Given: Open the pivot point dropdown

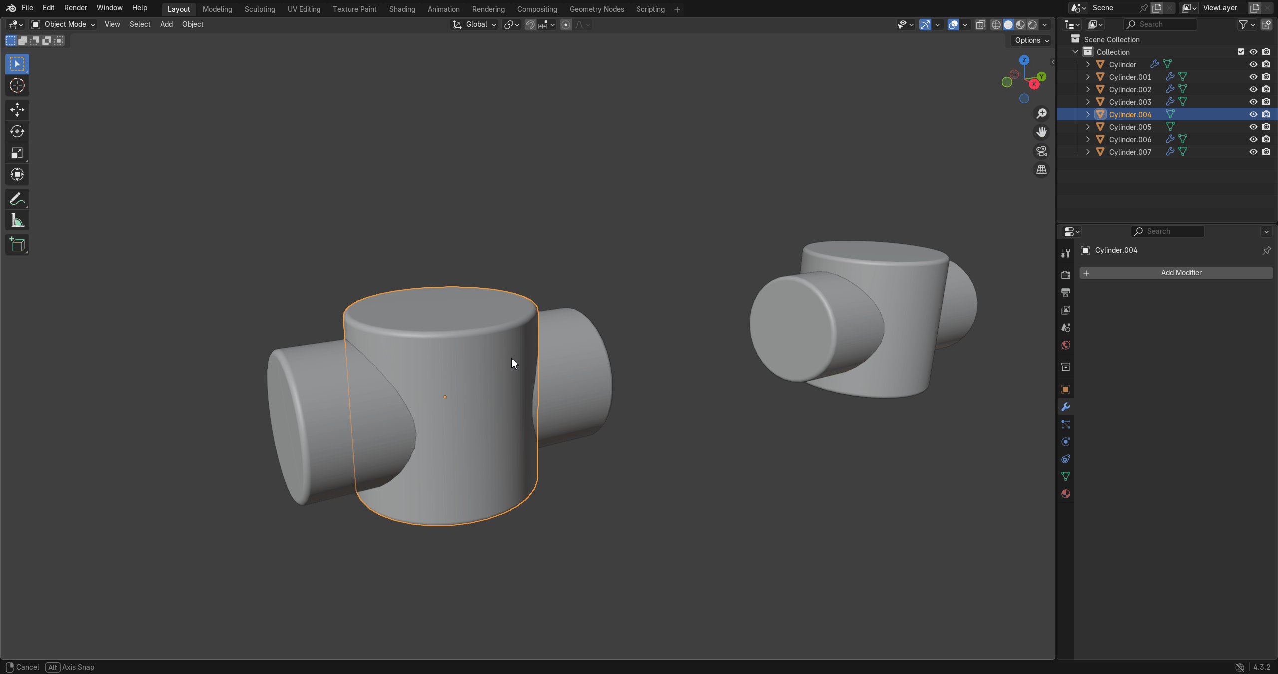Looking at the screenshot, I should click(512, 24).
